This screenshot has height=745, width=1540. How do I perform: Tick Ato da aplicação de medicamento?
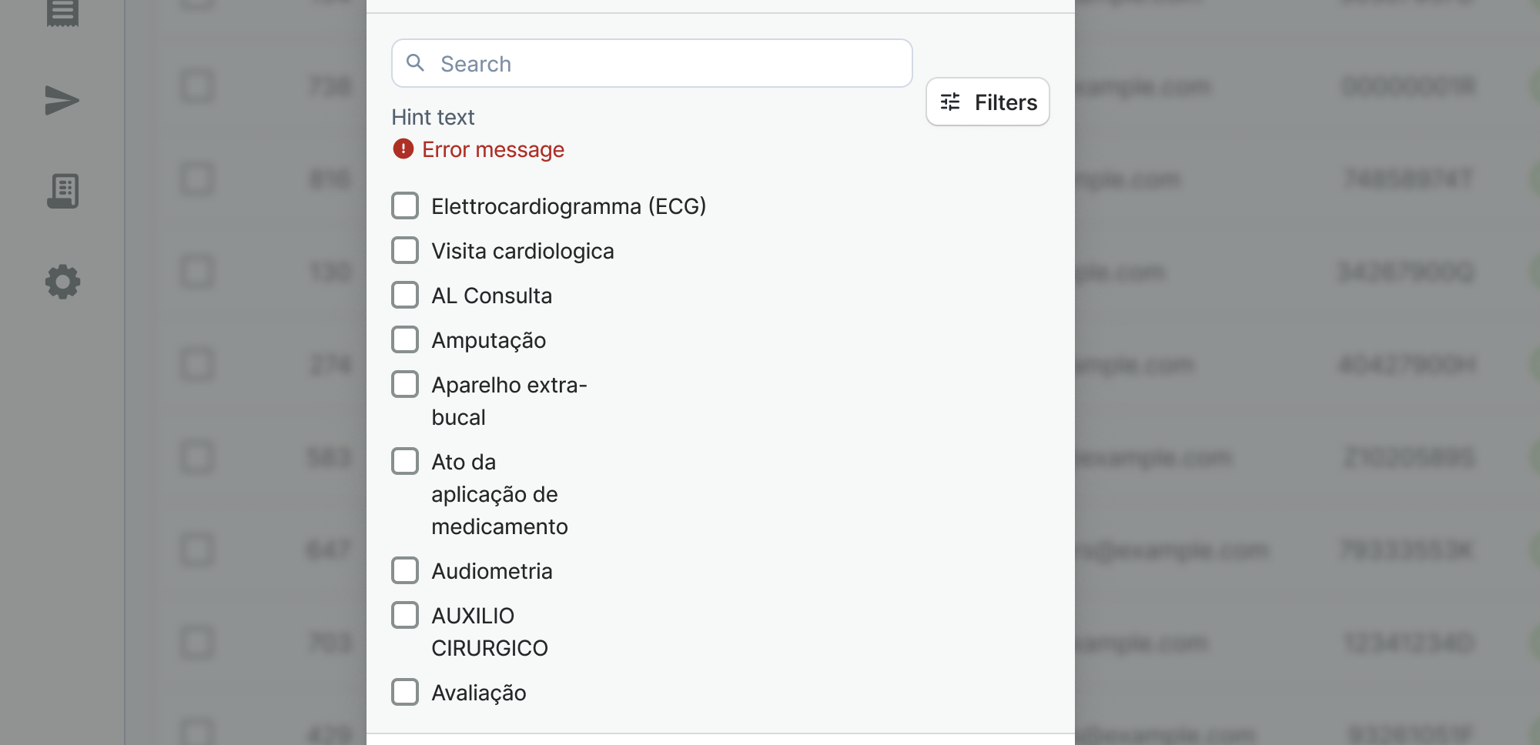(x=405, y=461)
